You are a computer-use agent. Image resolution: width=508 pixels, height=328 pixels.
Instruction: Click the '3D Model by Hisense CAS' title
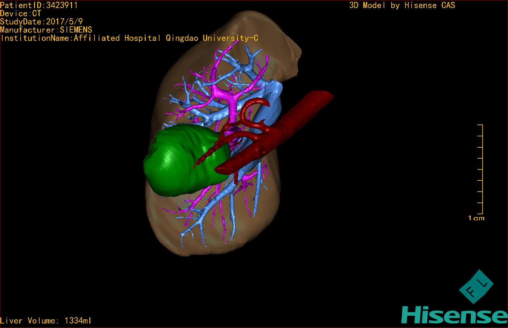click(402, 5)
